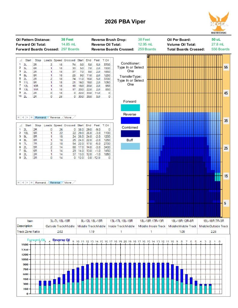Click next-sheet arrow in upper load table

[27, 117]
